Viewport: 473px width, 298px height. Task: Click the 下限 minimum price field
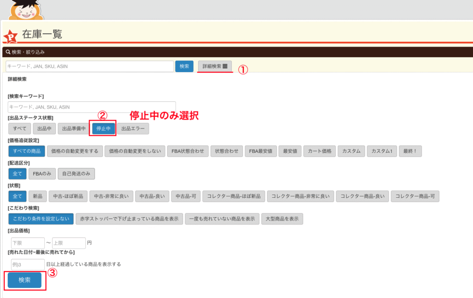(x=27, y=243)
